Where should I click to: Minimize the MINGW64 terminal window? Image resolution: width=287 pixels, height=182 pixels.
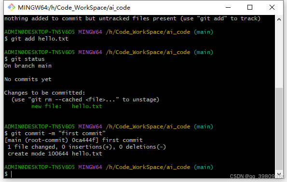click(228, 7)
